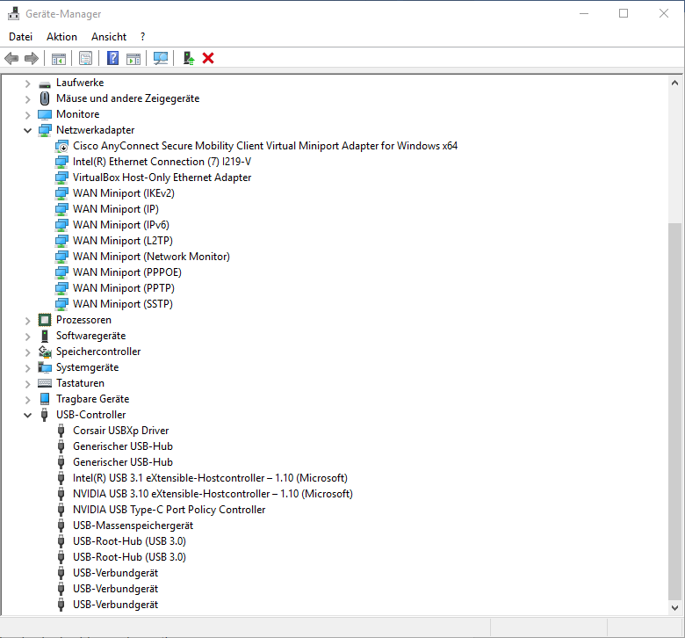Click the Prozessoren chip icon
Screen dimensions: 685x638
45,320
